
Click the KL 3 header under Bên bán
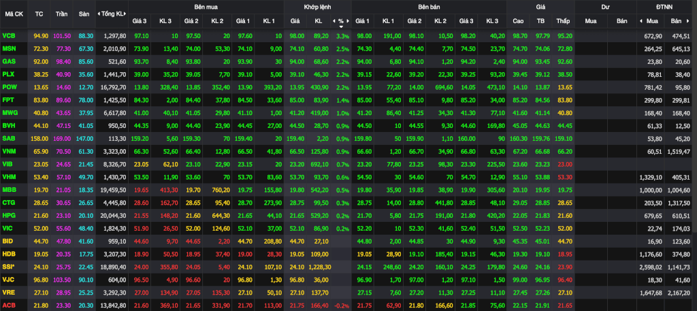pos(492,21)
